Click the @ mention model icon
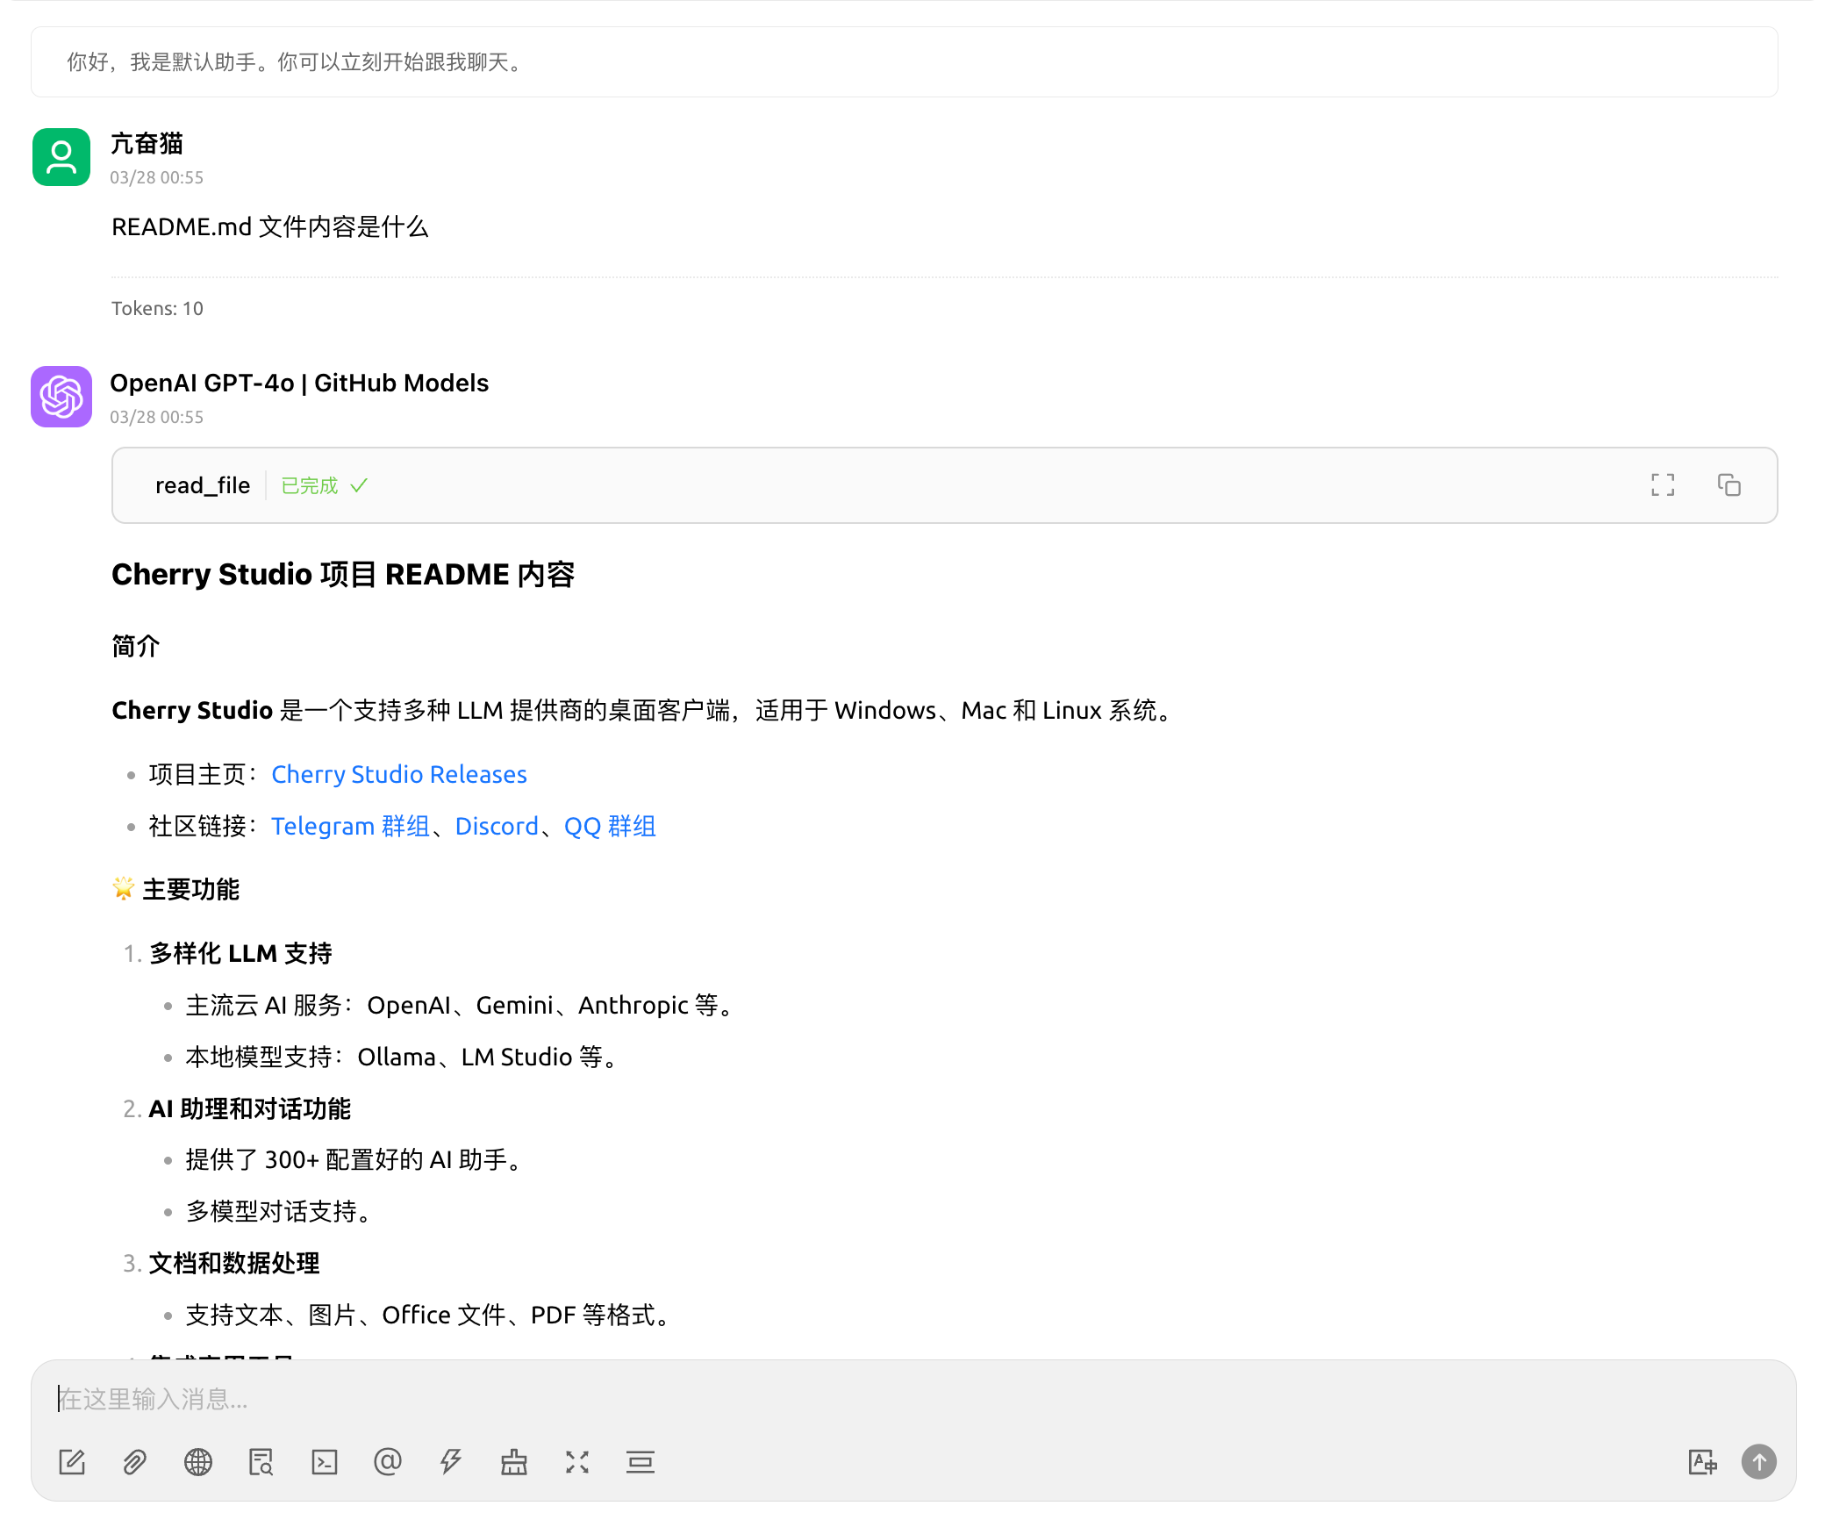Viewport: 1825px width, 1520px height. pyautogui.click(x=388, y=1462)
